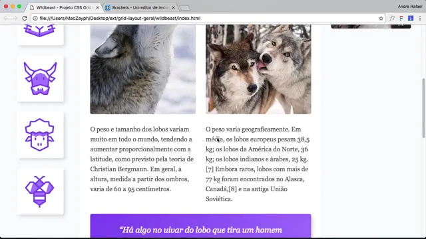
Task: Switch to the Brackets editor tab
Action: click(140, 7)
